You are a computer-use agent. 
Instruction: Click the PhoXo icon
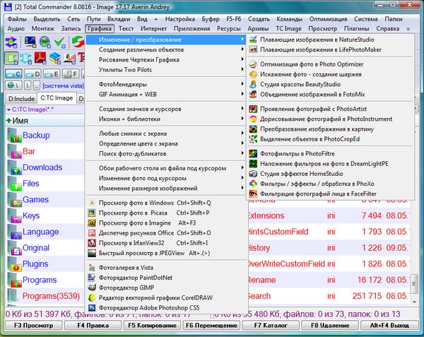click(x=253, y=184)
